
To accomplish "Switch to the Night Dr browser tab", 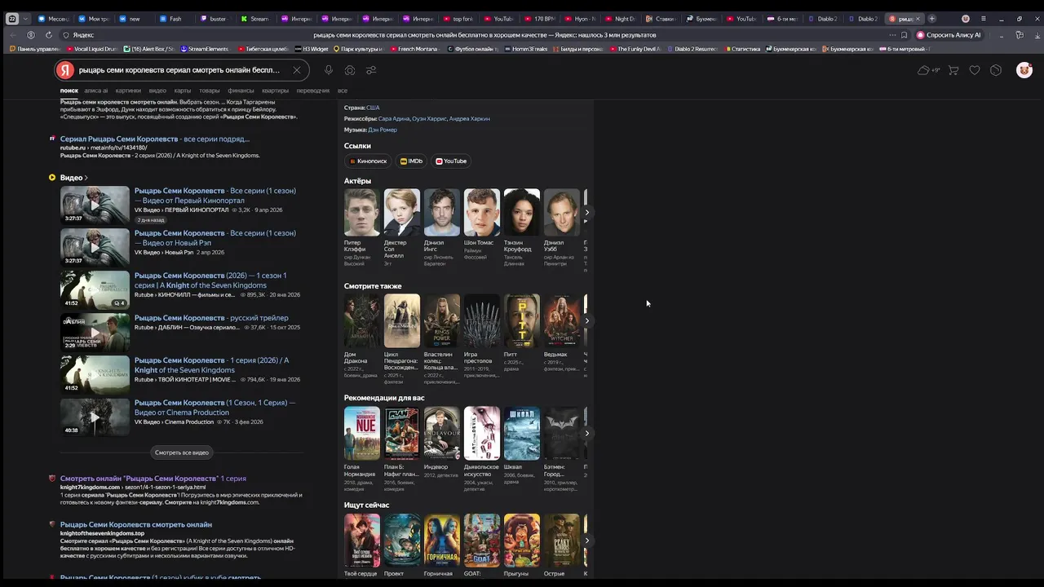I will pos(621,18).
